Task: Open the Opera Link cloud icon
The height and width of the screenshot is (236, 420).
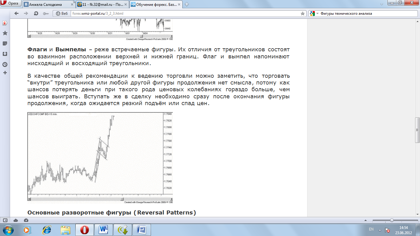Action: pos(16,220)
